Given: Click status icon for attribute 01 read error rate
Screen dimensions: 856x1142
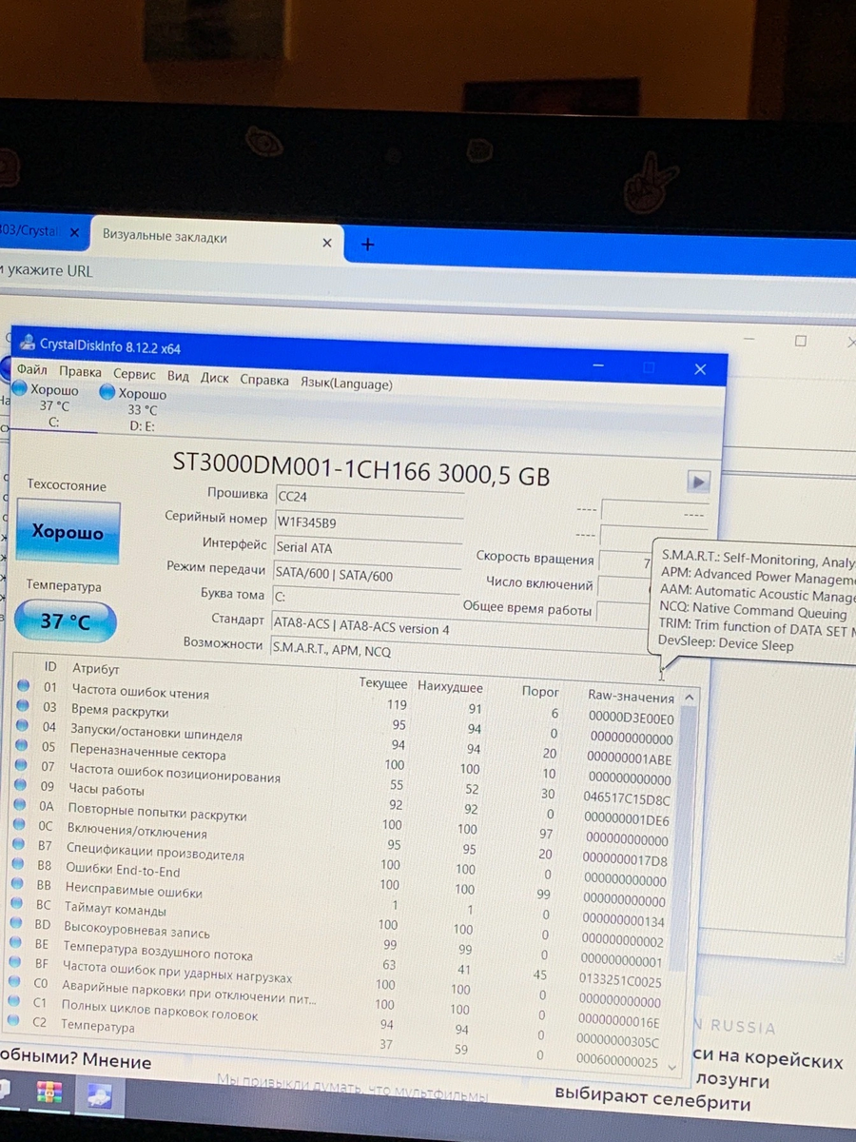Looking at the screenshot, I should 23,685.
